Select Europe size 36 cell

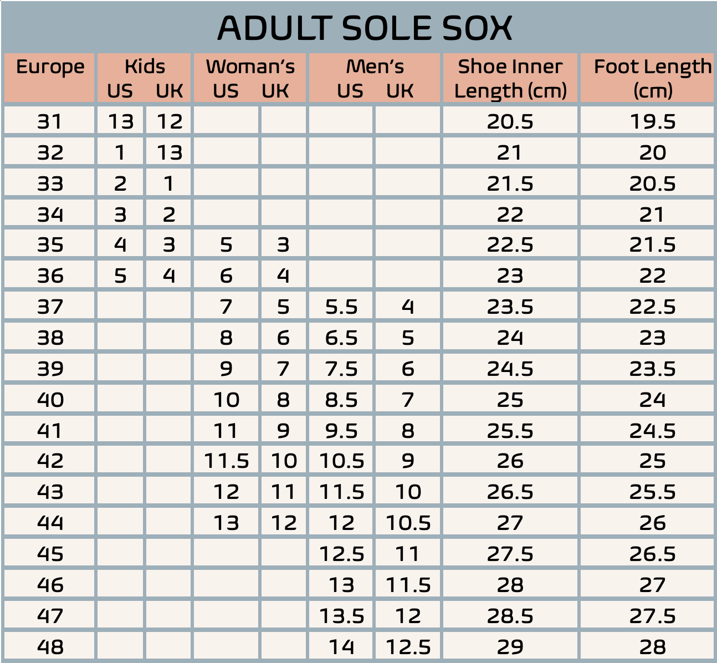pyautogui.click(x=50, y=276)
